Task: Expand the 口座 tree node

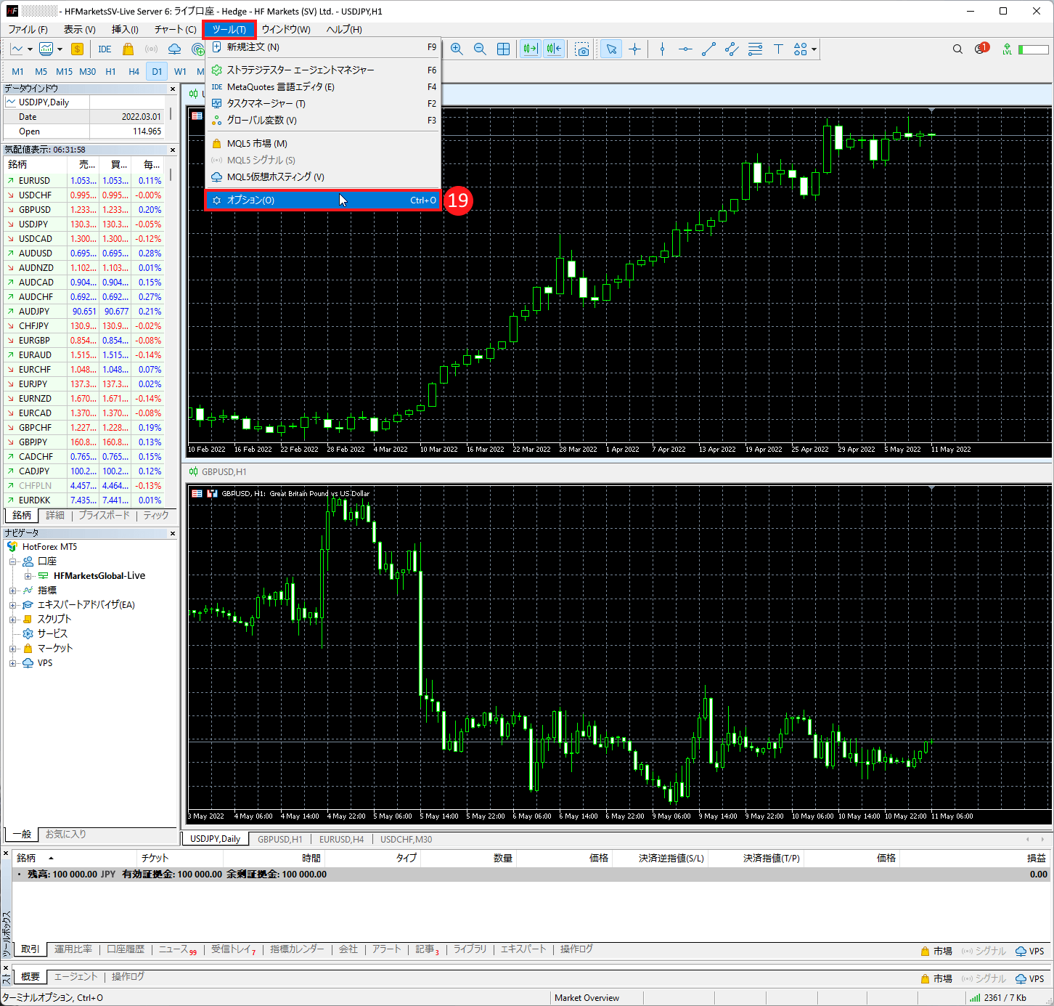Action: click(x=12, y=561)
